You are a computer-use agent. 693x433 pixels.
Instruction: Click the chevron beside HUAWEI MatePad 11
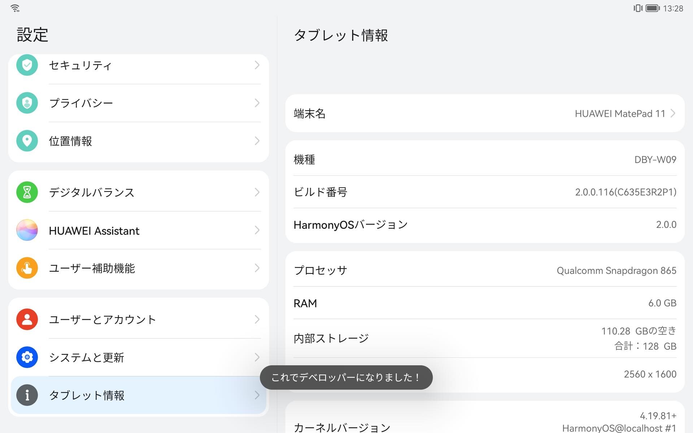(x=673, y=113)
